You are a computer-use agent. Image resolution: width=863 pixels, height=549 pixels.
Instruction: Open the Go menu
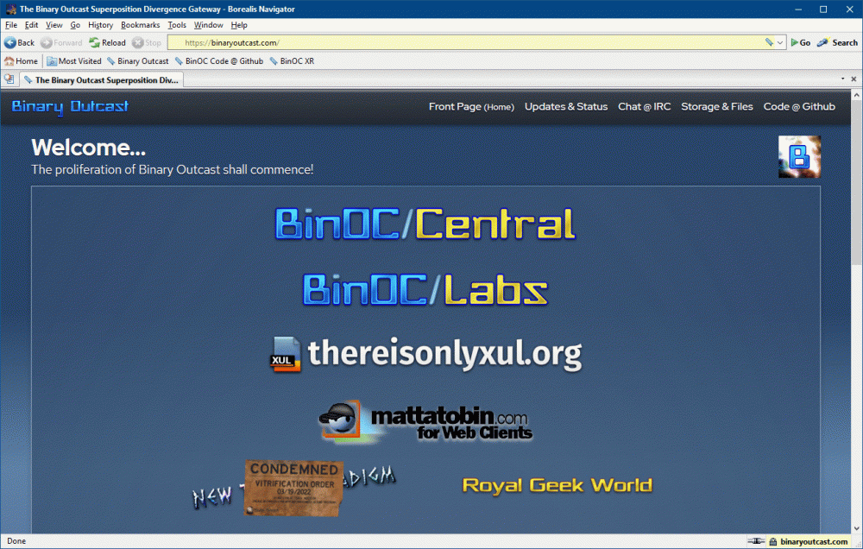coord(75,25)
